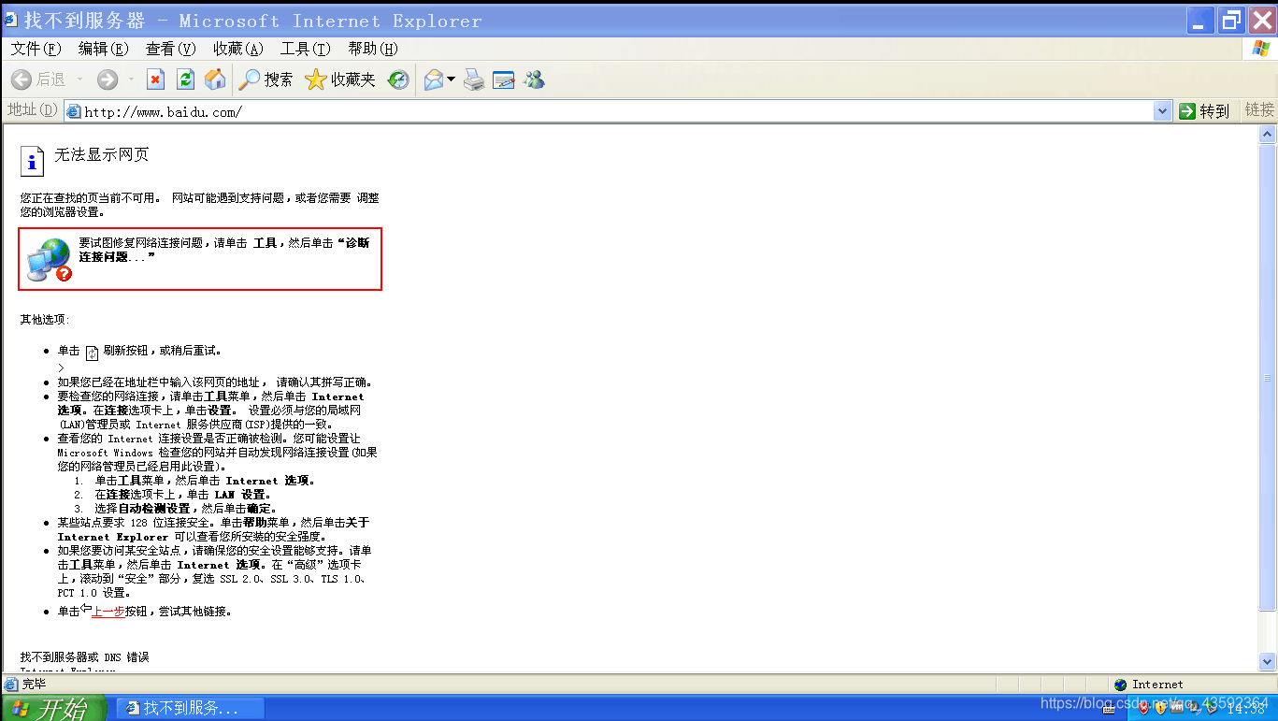
Task: Click the 找不到服务器或 DNS 错误 text
Action: point(84,657)
